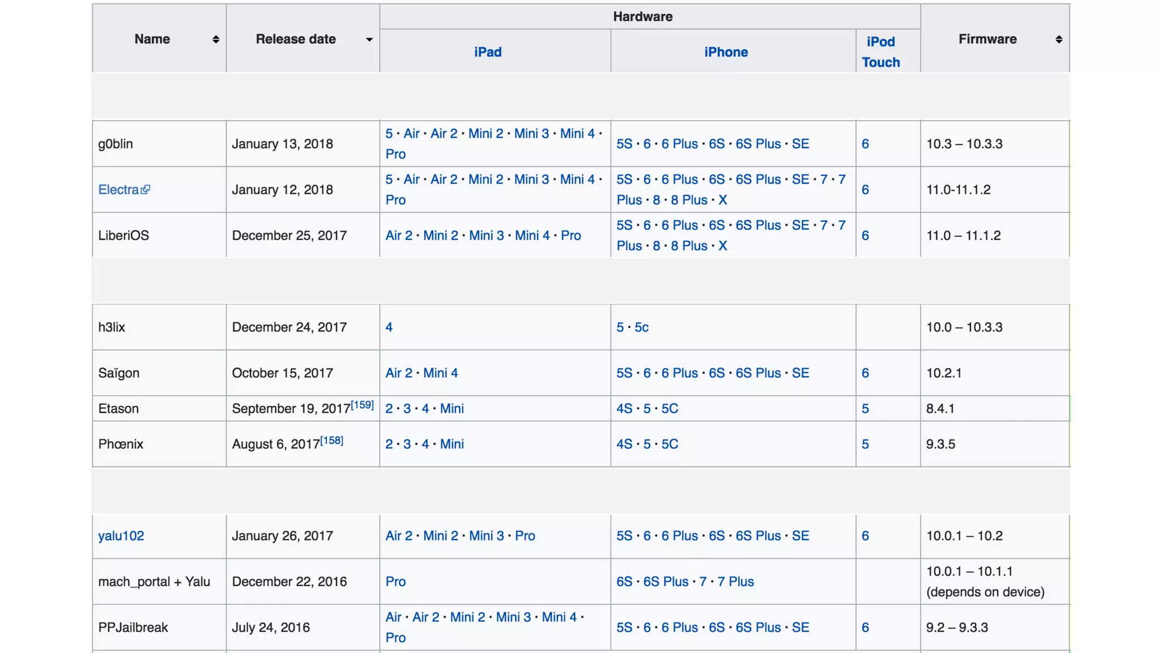Click iPad 4 link in h3lix row
The width and height of the screenshot is (1161, 653).
coord(389,327)
